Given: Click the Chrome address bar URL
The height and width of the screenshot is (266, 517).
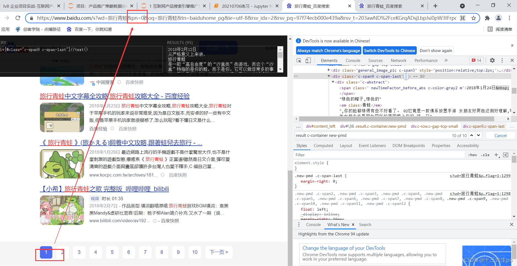Looking at the screenshot, I should tap(247, 18).
